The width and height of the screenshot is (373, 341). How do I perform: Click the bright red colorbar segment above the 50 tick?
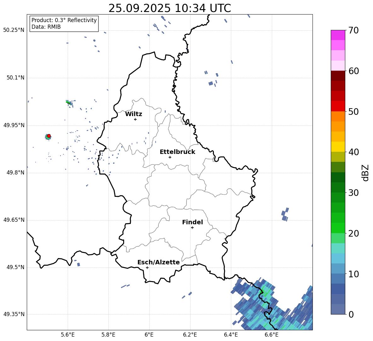click(338, 106)
